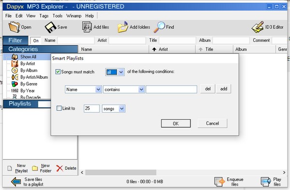The height and width of the screenshot is (190, 290).
Task: Click the Album column header
Action: (254, 50)
